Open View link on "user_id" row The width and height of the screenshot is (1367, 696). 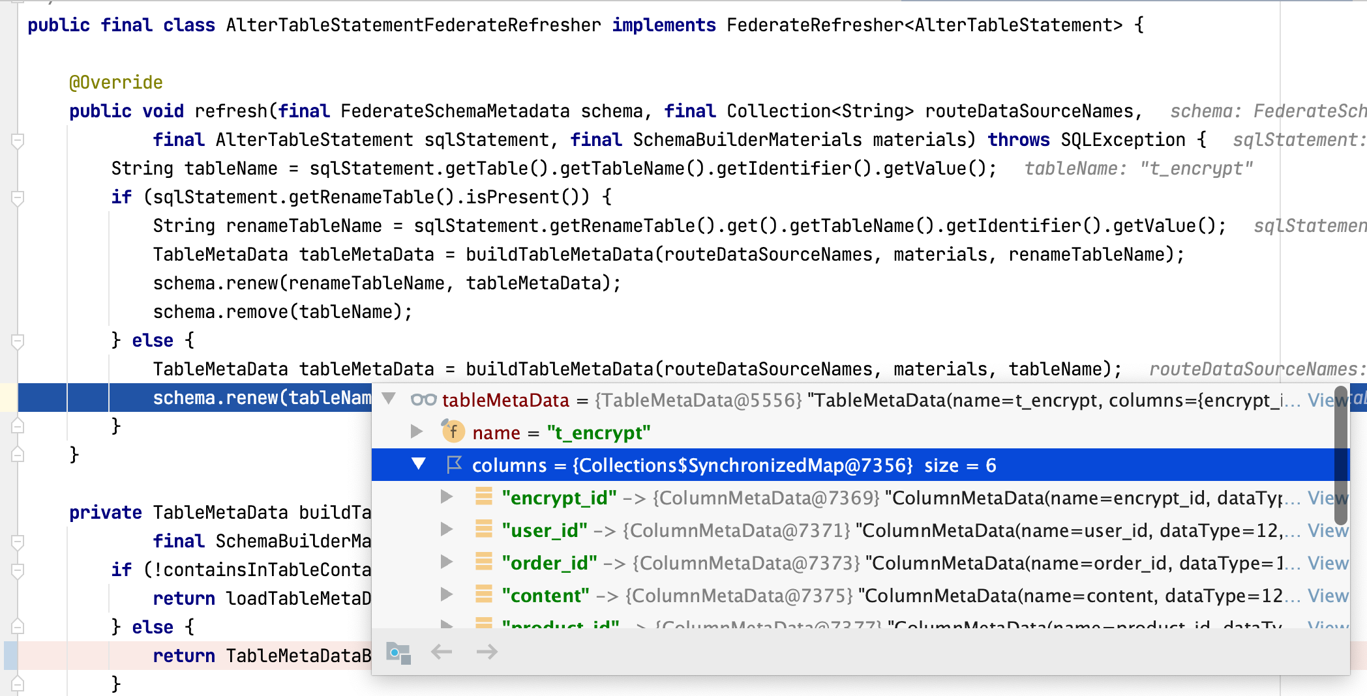click(1328, 530)
